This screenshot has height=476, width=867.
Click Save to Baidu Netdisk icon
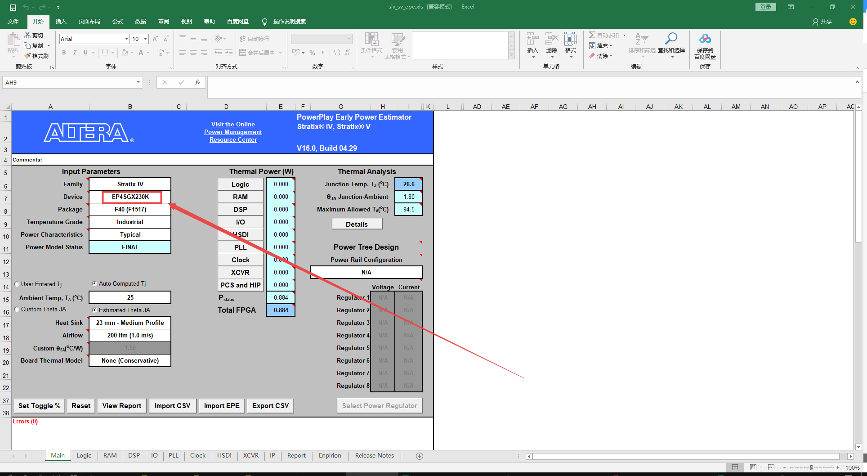tap(705, 39)
